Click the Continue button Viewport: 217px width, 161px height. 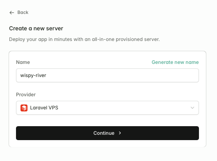(107, 133)
